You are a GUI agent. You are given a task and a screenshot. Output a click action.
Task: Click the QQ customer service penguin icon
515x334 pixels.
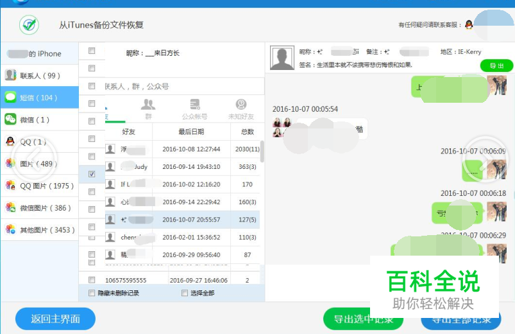click(x=469, y=24)
